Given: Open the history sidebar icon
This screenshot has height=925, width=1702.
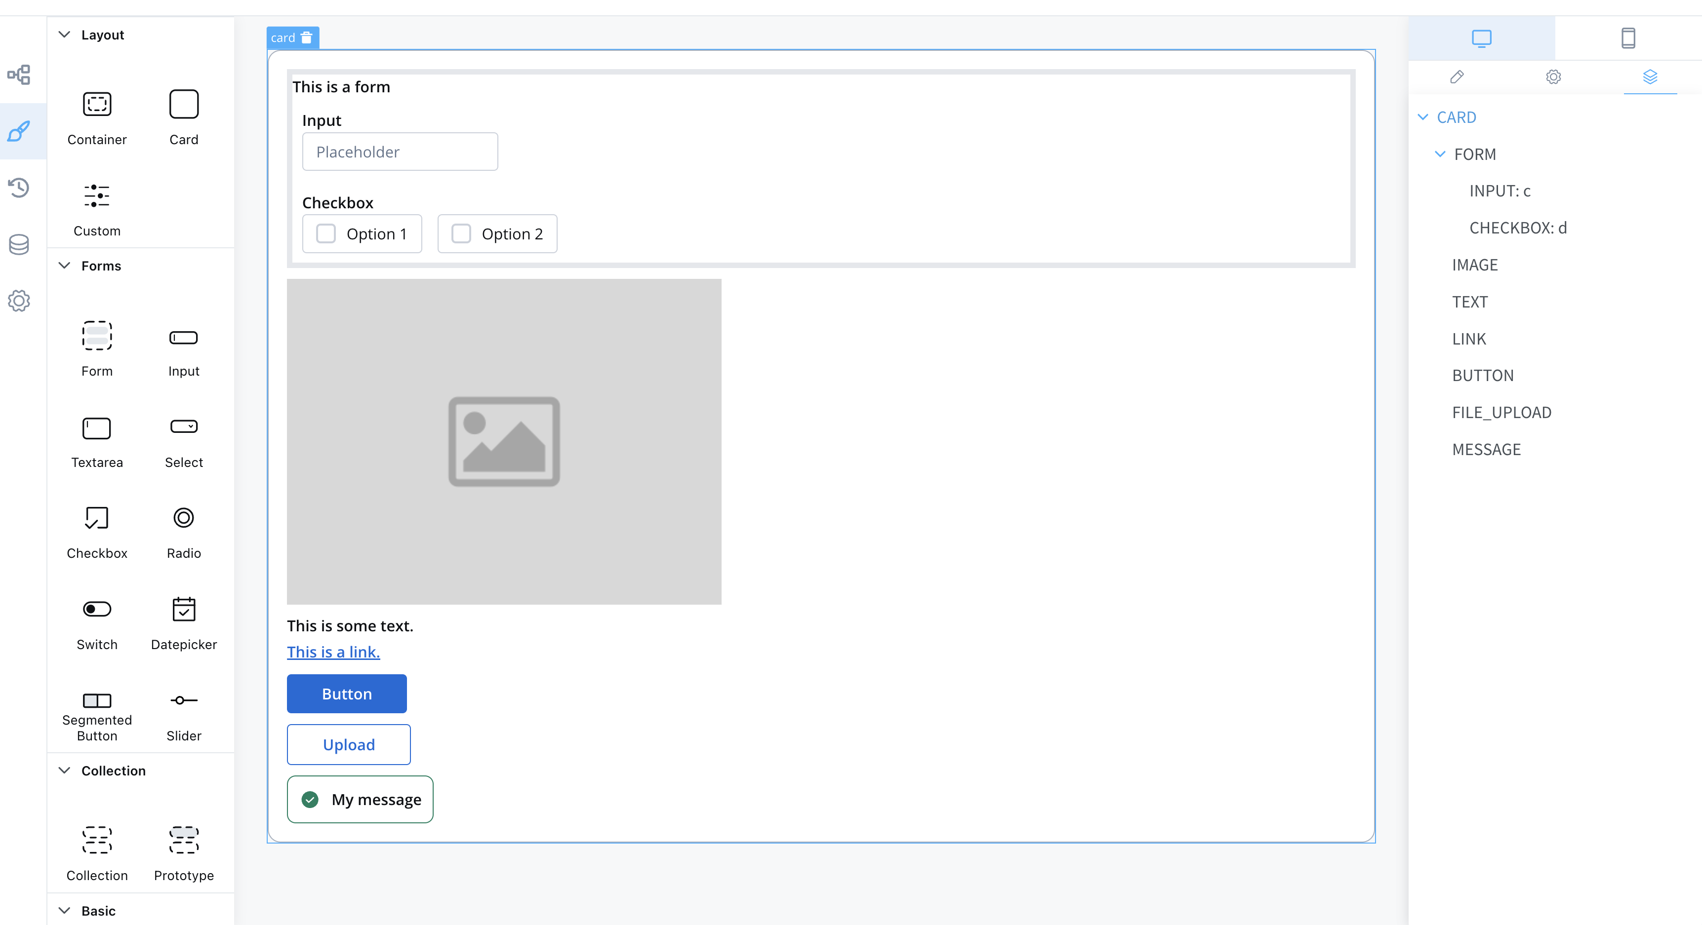Looking at the screenshot, I should [x=19, y=188].
